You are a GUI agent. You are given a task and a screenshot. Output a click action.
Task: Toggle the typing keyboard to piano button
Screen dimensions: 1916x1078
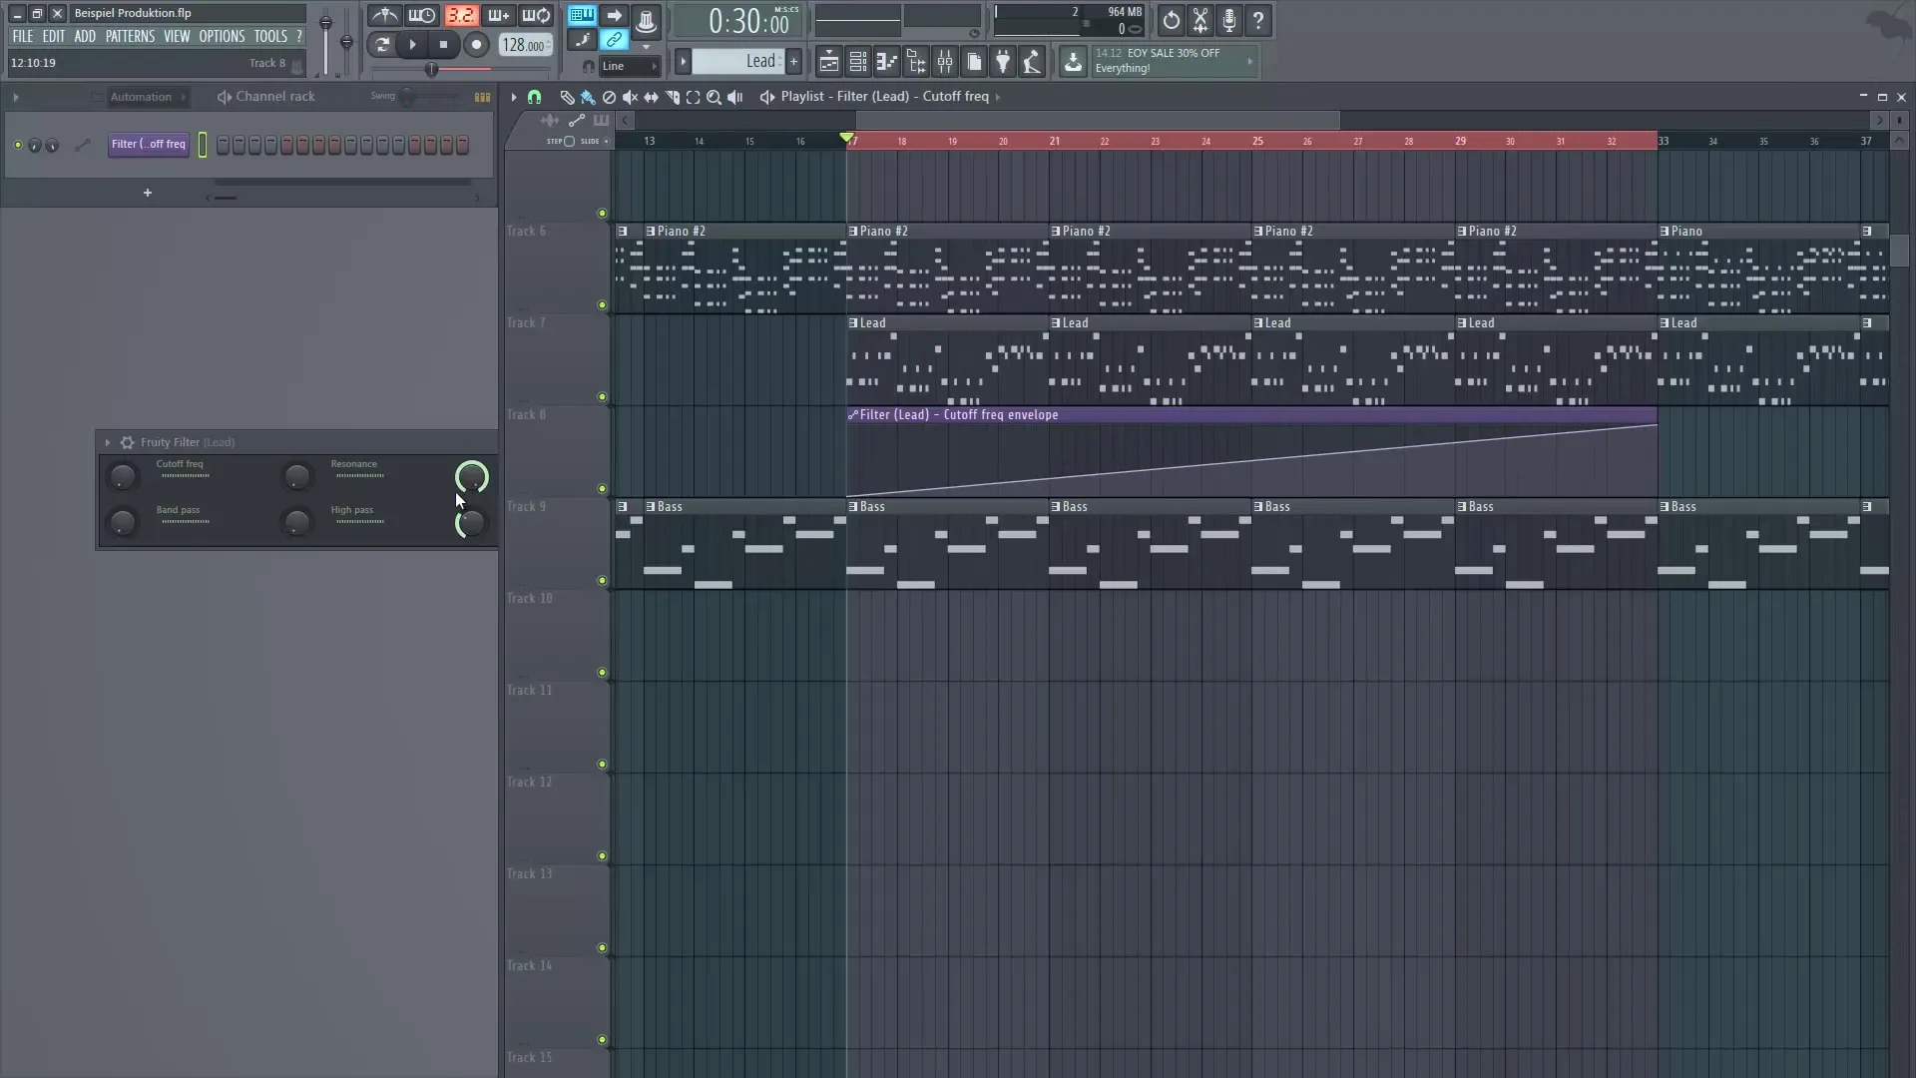coord(582,15)
